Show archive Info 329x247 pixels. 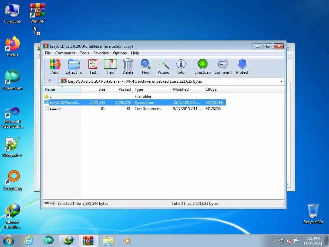tap(181, 66)
